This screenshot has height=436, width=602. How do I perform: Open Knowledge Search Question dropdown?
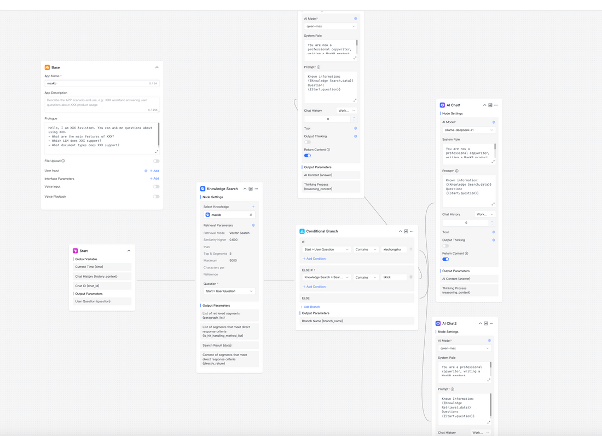pos(229,291)
